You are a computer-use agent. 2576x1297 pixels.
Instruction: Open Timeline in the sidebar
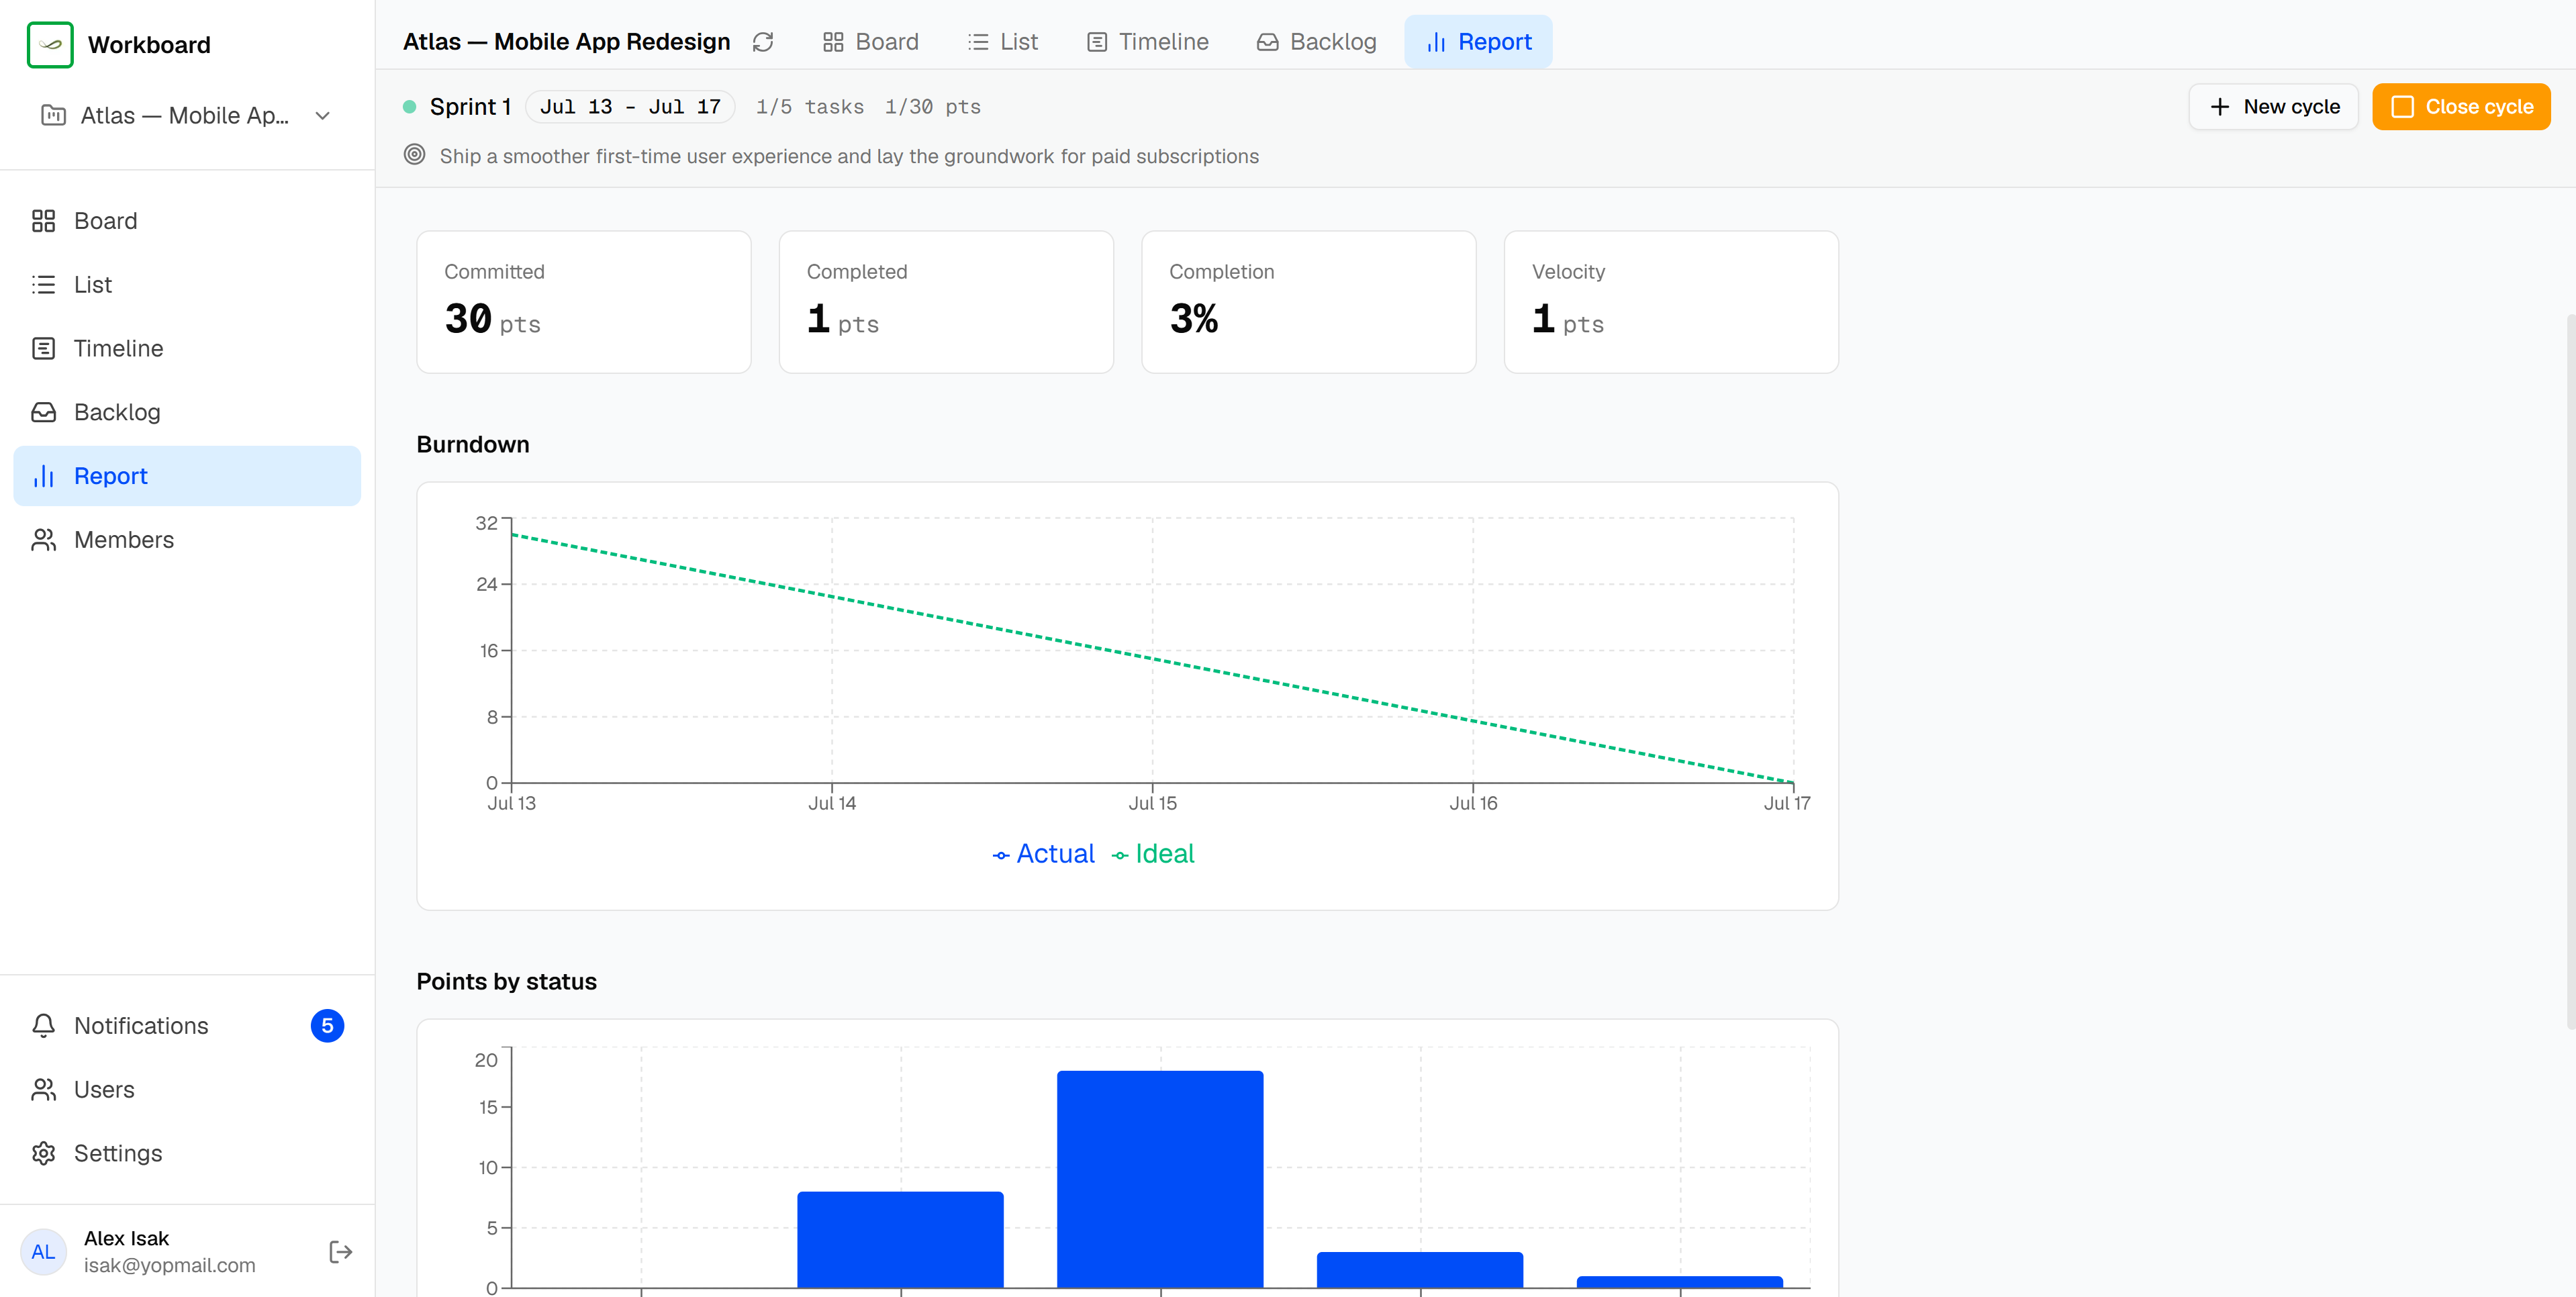pyautogui.click(x=187, y=349)
